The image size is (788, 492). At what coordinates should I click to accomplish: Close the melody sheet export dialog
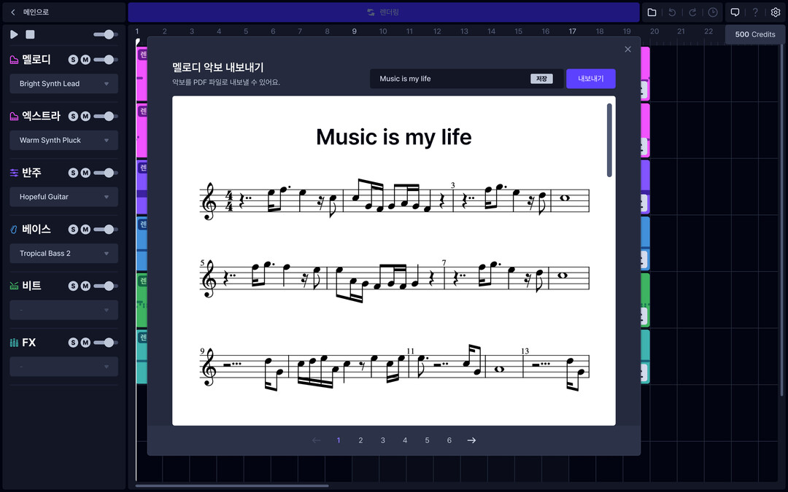coord(627,50)
